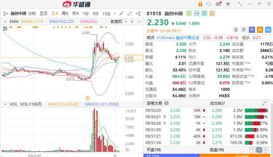Click the EMA10:2.220 indicator label
The height and width of the screenshot is (157, 273).
tap(62, 21)
